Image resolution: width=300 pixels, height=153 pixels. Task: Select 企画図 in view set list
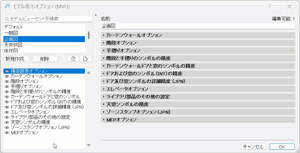[x=44, y=39]
